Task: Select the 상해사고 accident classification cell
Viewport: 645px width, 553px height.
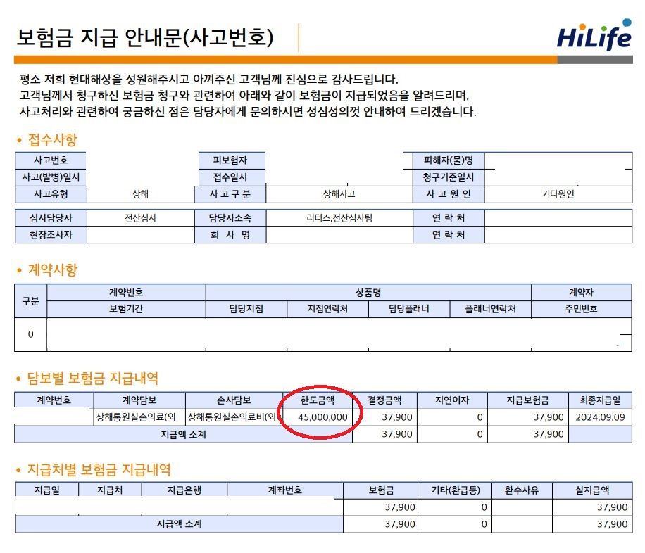Action: pyautogui.click(x=339, y=194)
